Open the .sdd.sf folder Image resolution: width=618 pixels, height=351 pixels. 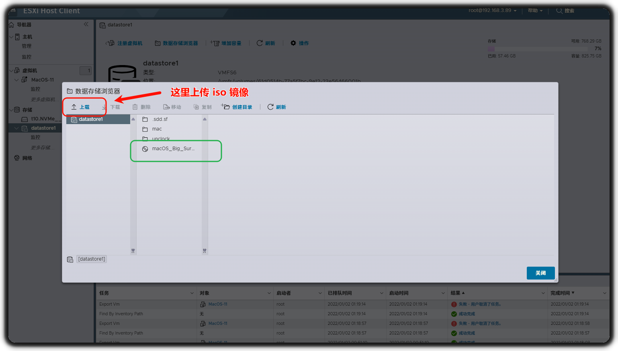tap(160, 119)
